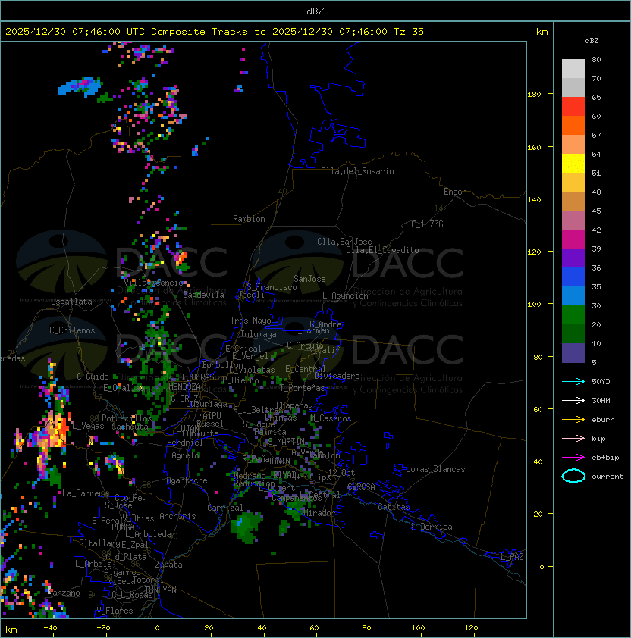Click the 'Clla.del_Rosario' map label
The image size is (631, 638).
[x=357, y=171]
